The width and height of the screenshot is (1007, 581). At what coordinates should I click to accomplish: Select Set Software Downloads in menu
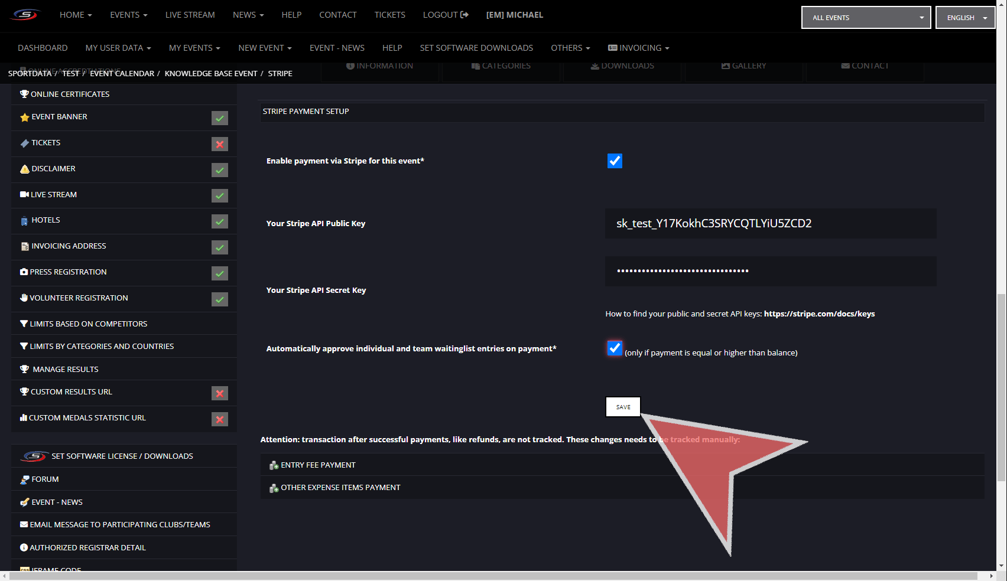pyautogui.click(x=476, y=48)
